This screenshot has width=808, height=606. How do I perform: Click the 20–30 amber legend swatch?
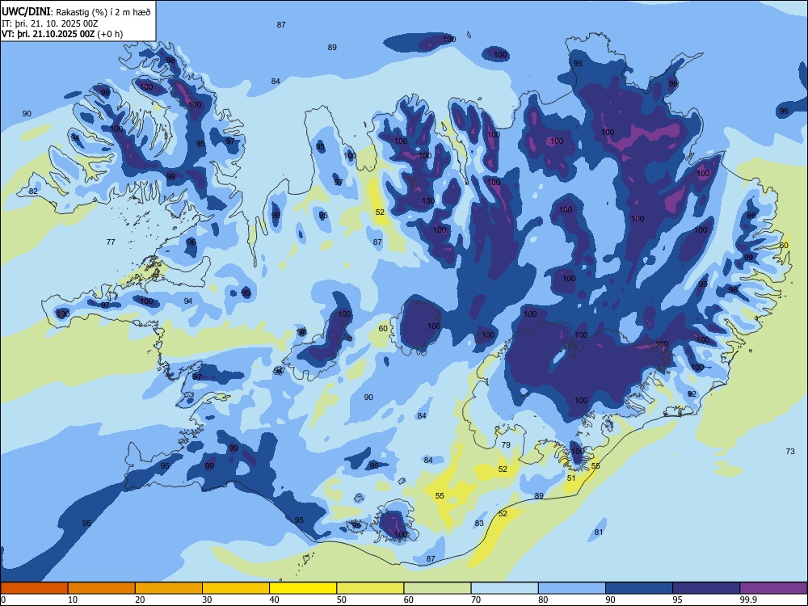tap(169, 588)
